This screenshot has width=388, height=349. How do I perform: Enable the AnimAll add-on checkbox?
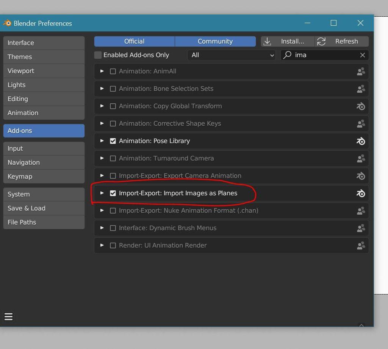pyautogui.click(x=113, y=72)
